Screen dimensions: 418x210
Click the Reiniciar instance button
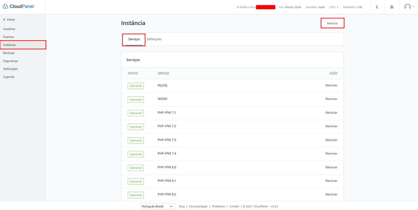[332, 23]
